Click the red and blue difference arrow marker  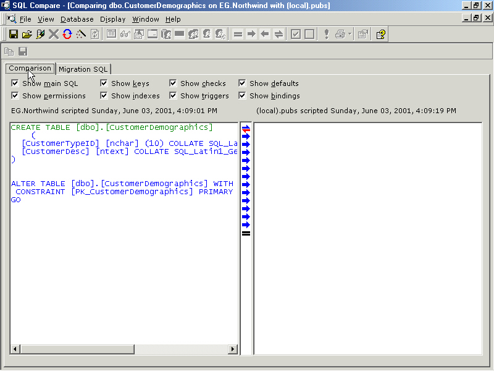[246, 128]
